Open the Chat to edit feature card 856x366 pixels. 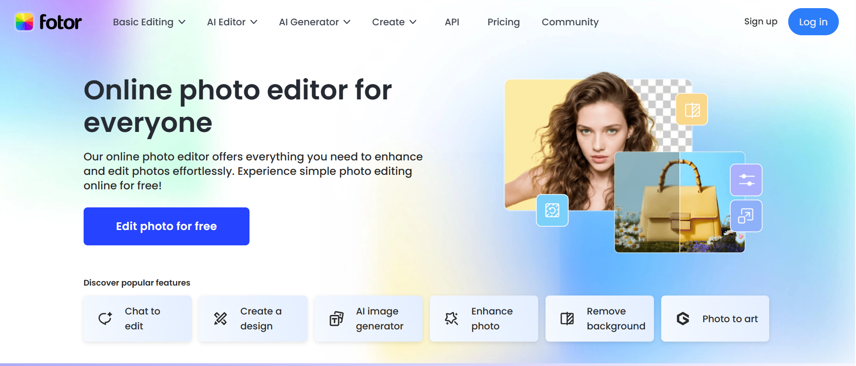[x=137, y=319]
